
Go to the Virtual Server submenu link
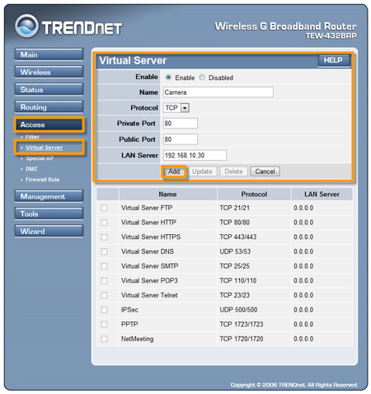[45, 148]
